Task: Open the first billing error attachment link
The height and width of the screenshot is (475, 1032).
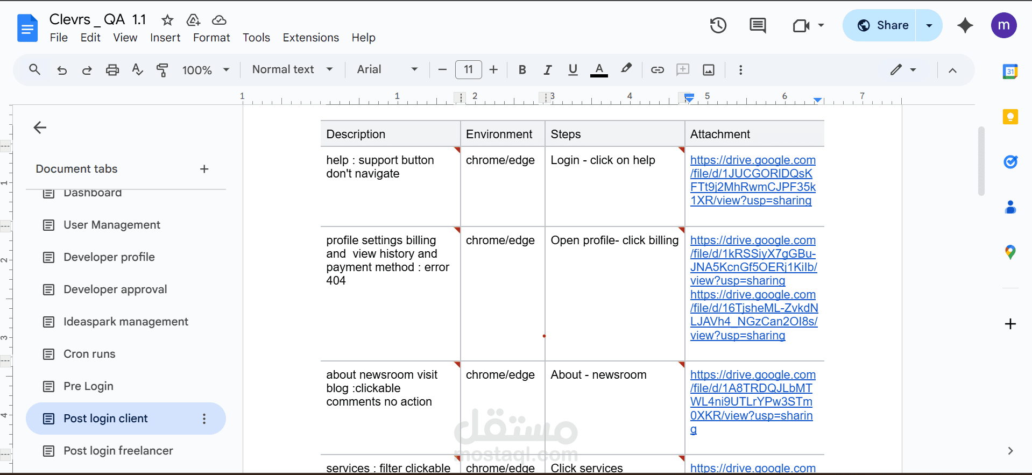Action: (x=753, y=260)
